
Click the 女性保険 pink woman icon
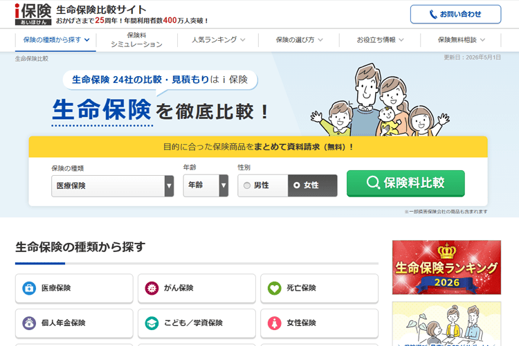click(275, 323)
